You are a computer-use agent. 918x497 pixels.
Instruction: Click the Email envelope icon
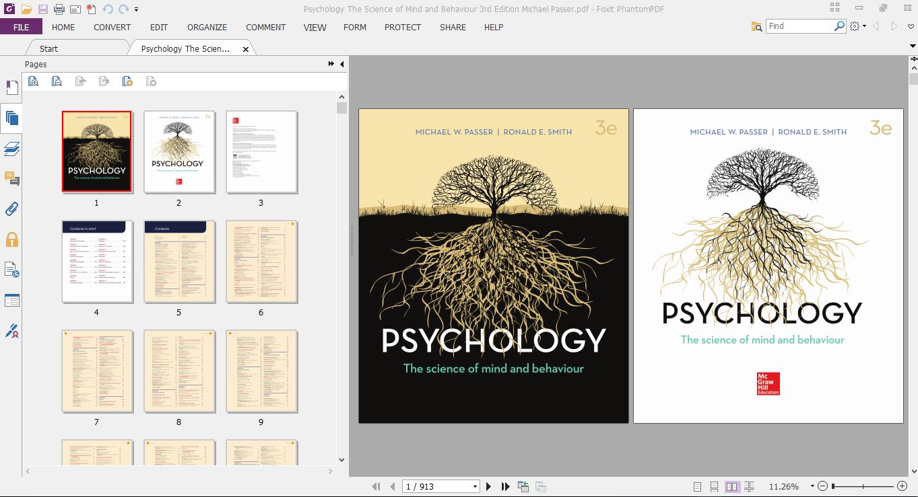pos(75,9)
